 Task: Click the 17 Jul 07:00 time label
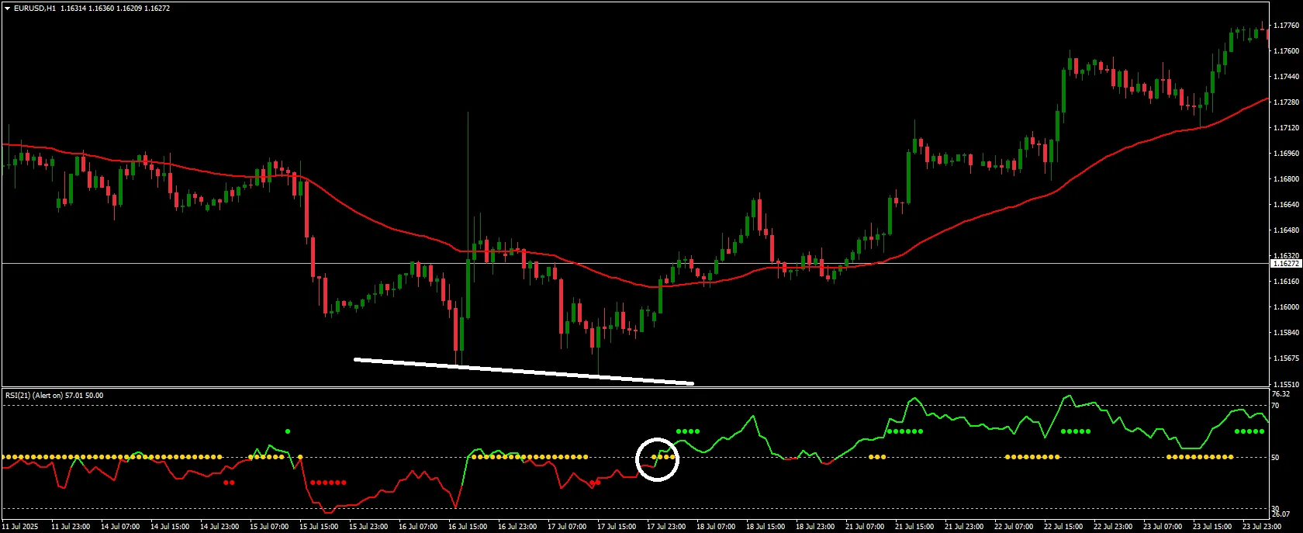pyautogui.click(x=567, y=527)
